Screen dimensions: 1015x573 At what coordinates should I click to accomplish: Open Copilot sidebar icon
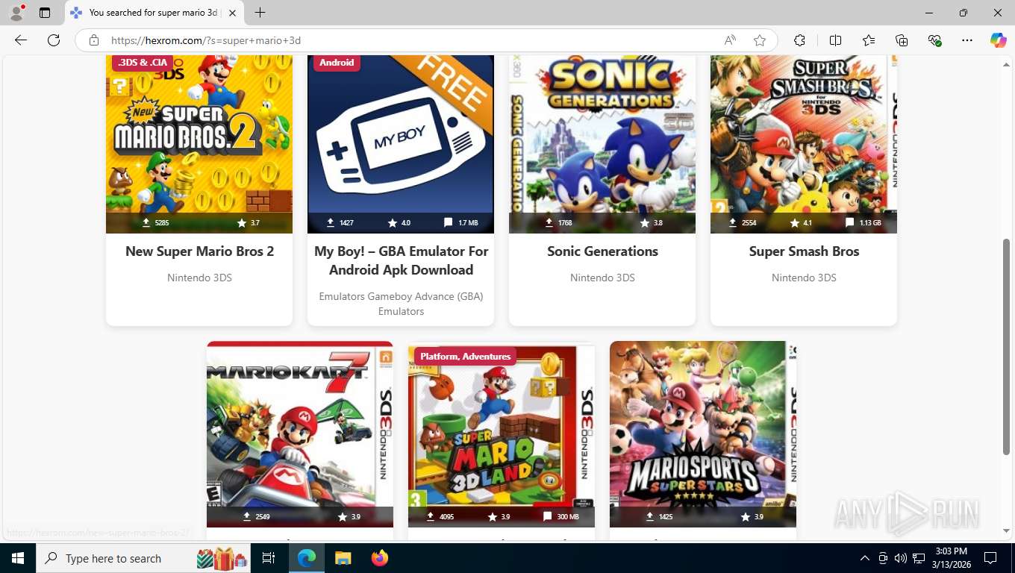[x=998, y=40]
